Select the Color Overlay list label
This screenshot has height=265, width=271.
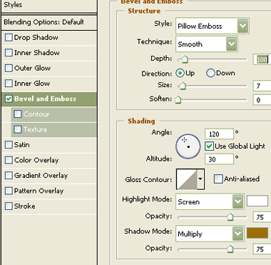pos(36,160)
